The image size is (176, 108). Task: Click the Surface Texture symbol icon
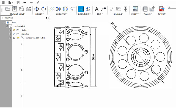[111, 9]
